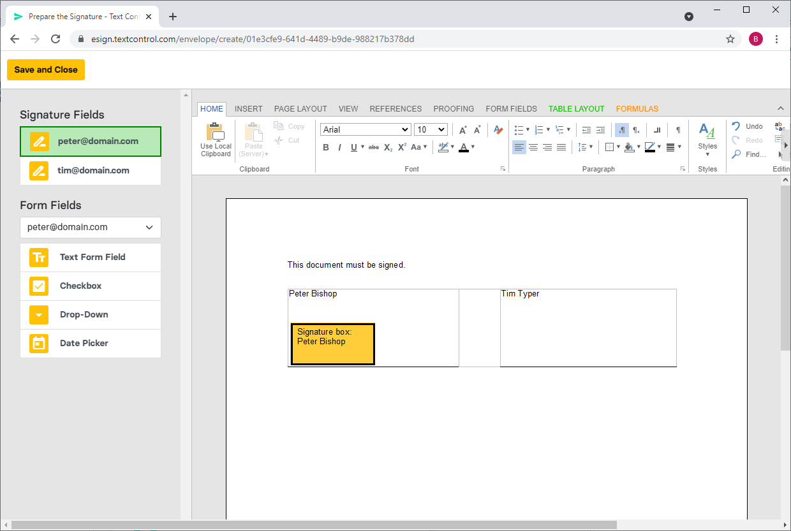Open the FORM FIELDS ribbon tab
The width and height of the screenshot is (791, 531).
click(x=511, y=109)
